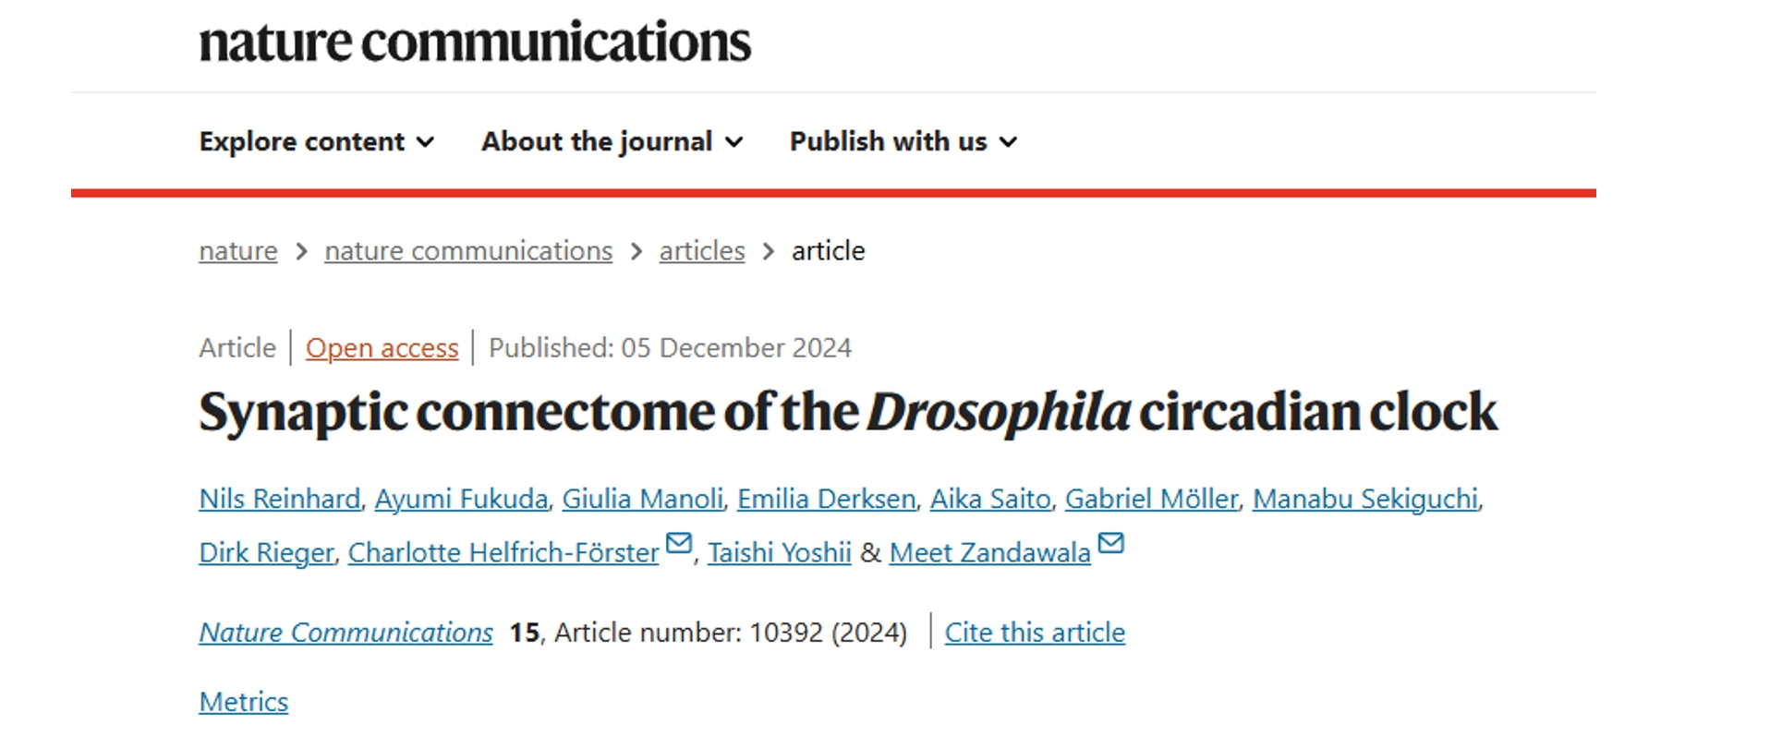
Task: Go to nature breadcrumb link
Action: [238, 251]
